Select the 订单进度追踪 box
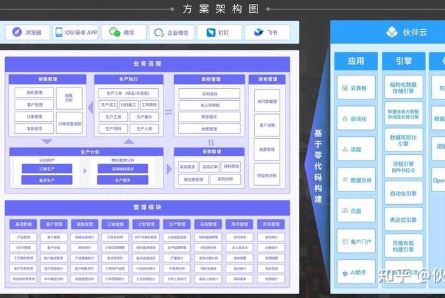Screen dimensions: 445x298 pos(69,124)
